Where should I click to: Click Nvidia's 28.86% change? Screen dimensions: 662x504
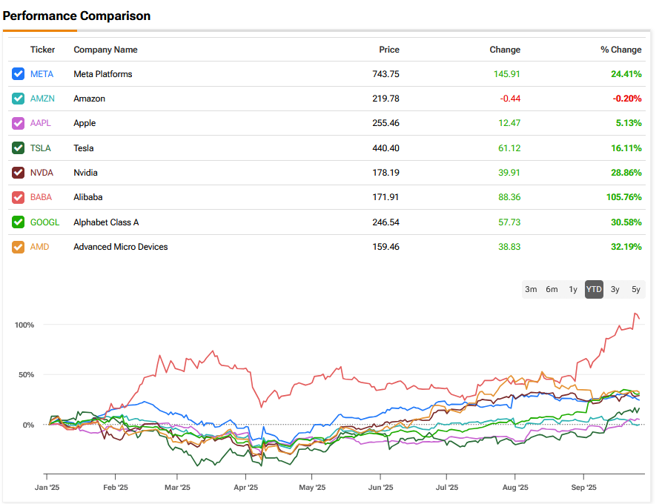tap(626, 173)
